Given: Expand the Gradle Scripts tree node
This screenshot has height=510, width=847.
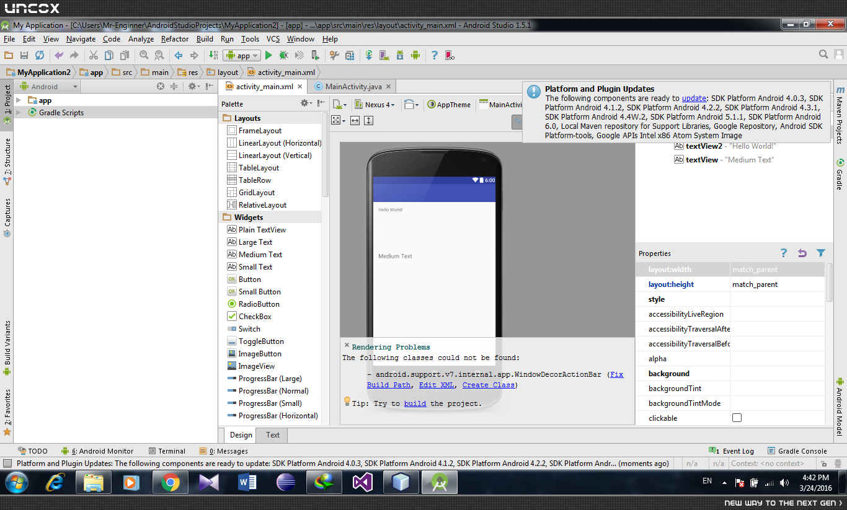Looking at the screenshot, I should [19, 113].
